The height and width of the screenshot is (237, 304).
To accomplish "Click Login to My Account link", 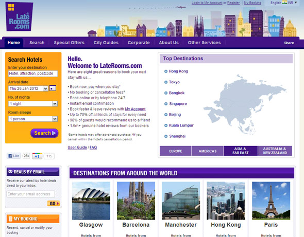I will click(207, 3).
